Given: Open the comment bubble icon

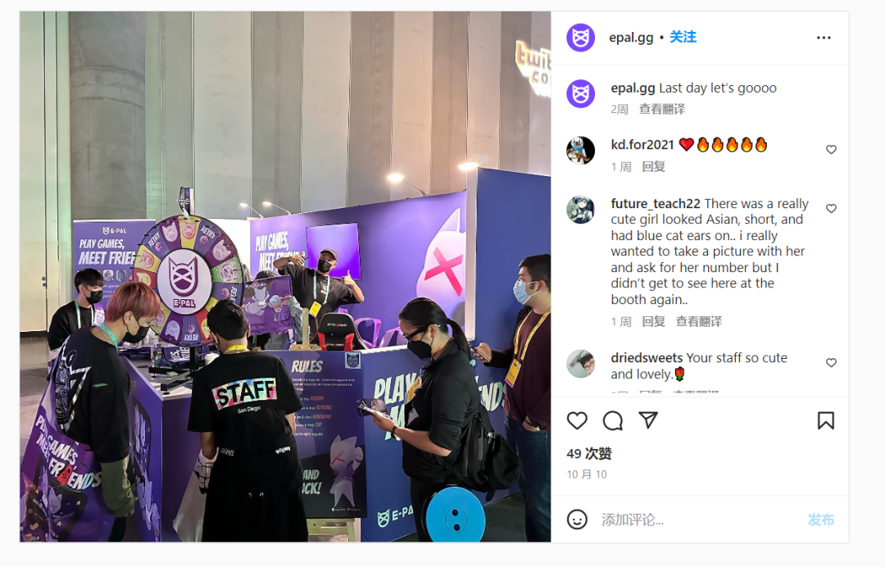Looking at the screenshot, I should [x=612, y=421].
